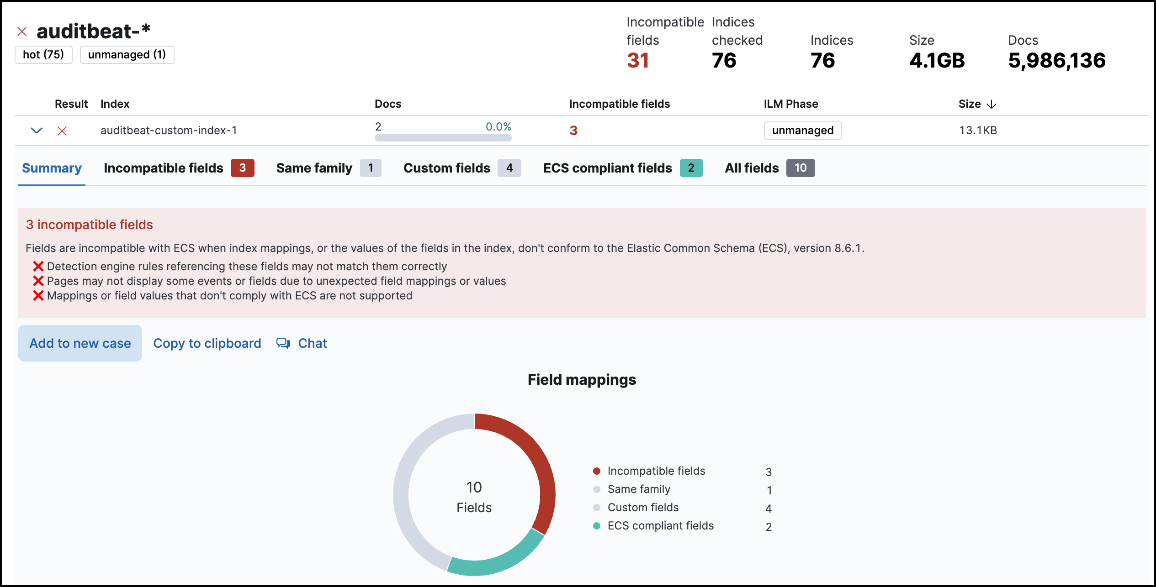Collapse the Summary details via the row chevron
This screenshot has width=1156, height=587.
tap(36, 131)
